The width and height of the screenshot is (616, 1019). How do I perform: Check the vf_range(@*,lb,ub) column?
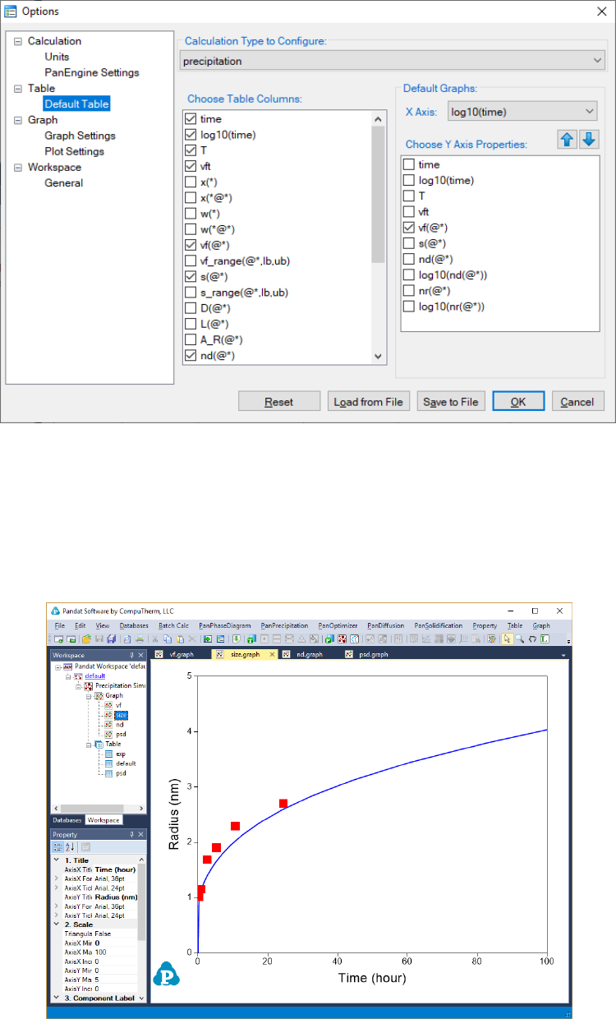(x=191, y=261)
